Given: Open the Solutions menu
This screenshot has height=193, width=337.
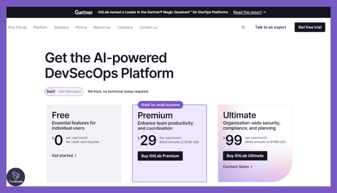Looking at the screenshot, I should pos(62,27).
